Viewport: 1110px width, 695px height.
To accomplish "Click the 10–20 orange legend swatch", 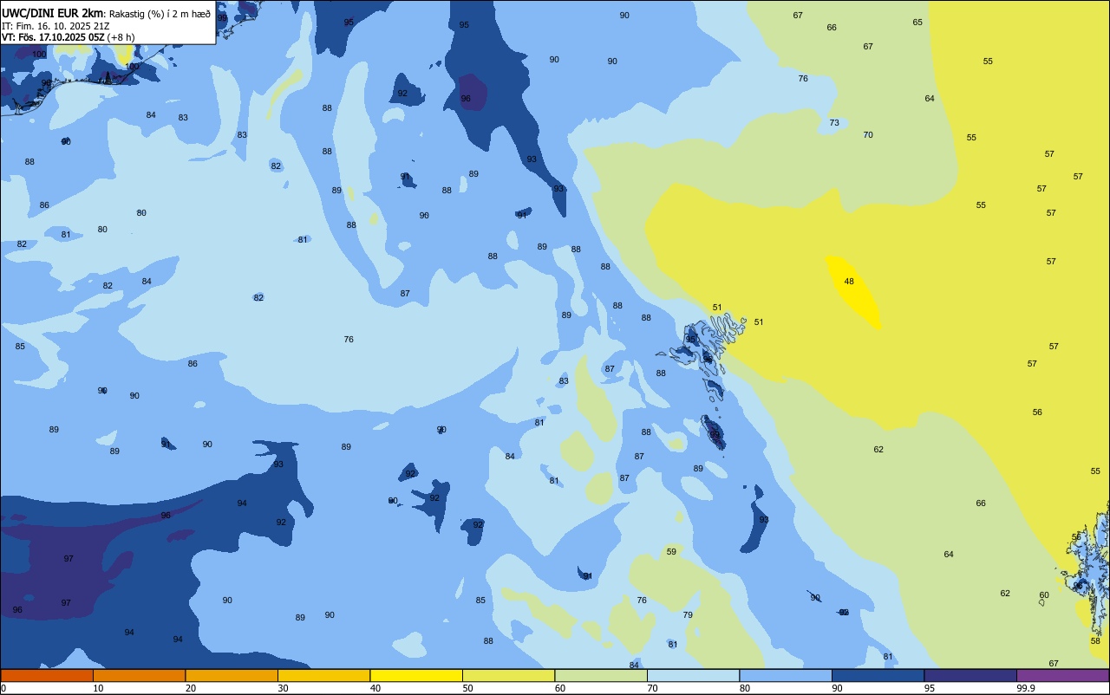I will click(x=139, y=675).
